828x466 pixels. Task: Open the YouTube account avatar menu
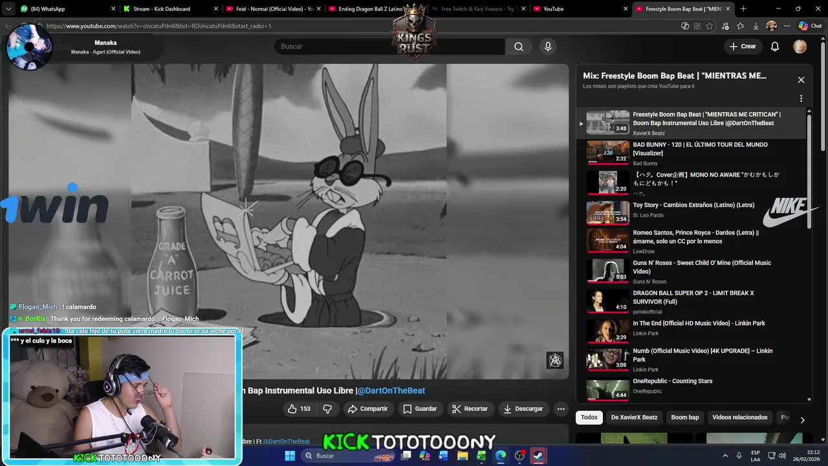click(800, 47)
